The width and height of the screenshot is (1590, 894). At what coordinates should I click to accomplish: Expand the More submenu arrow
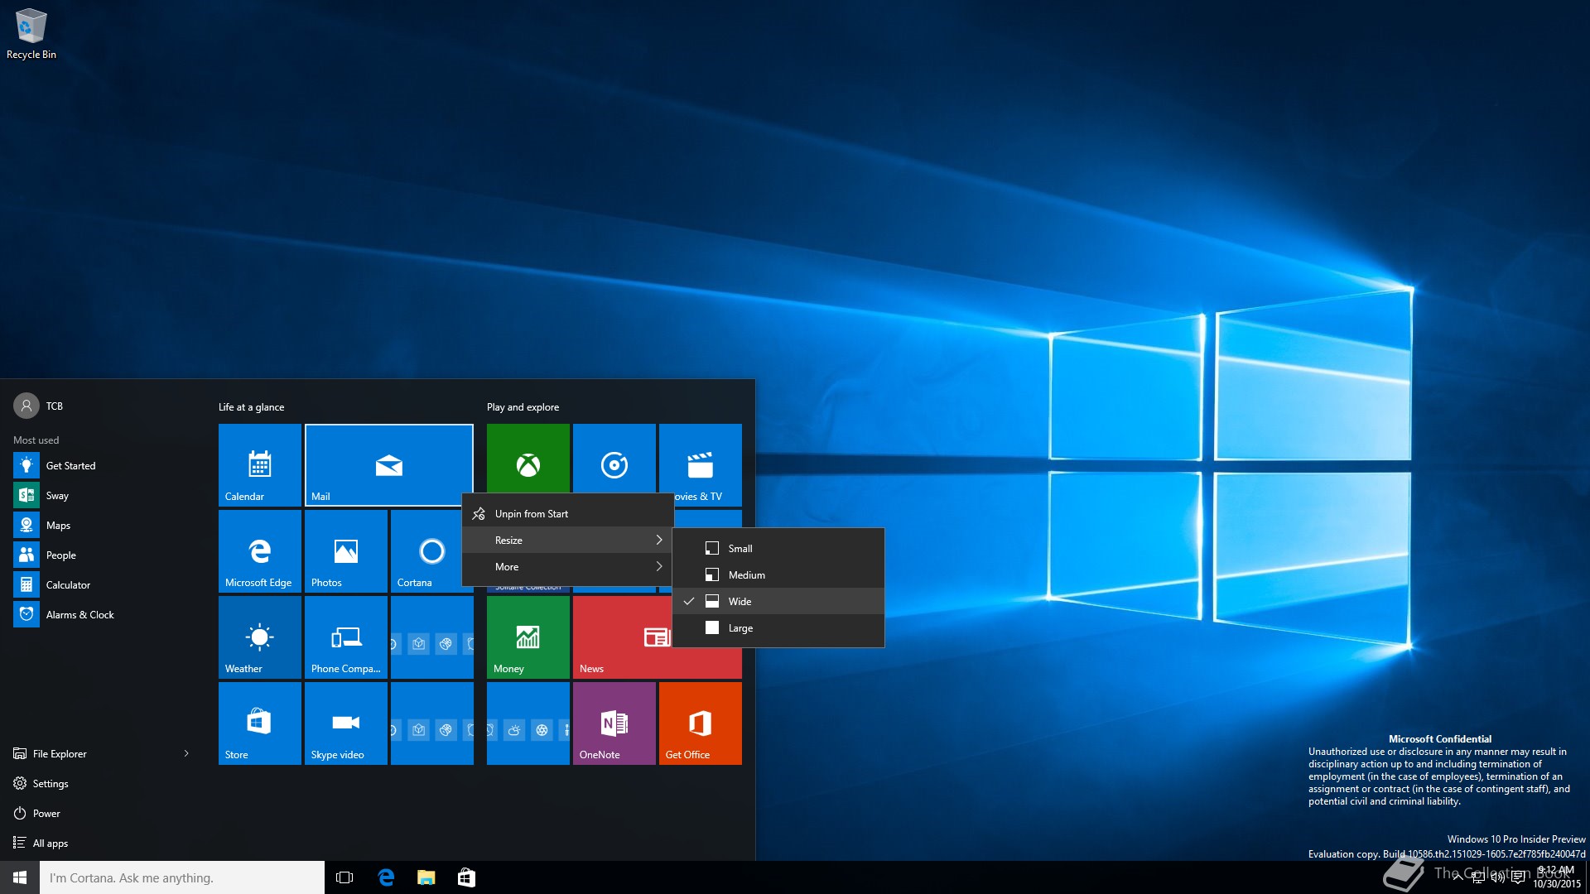[659, 566]
